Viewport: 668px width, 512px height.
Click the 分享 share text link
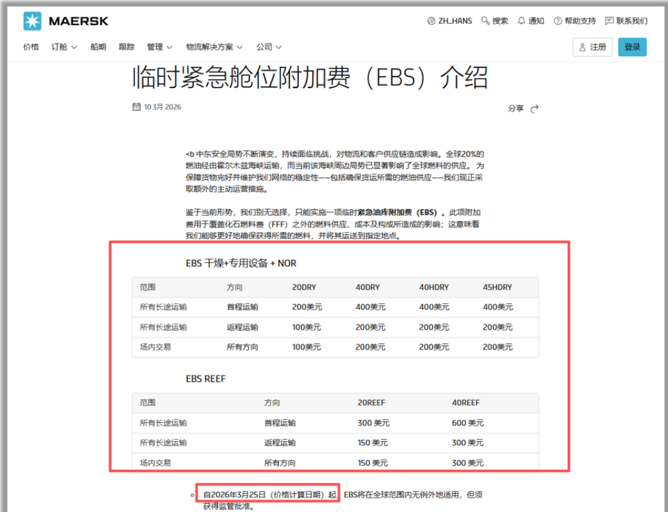pyautogui.click(x=516, y=109)
